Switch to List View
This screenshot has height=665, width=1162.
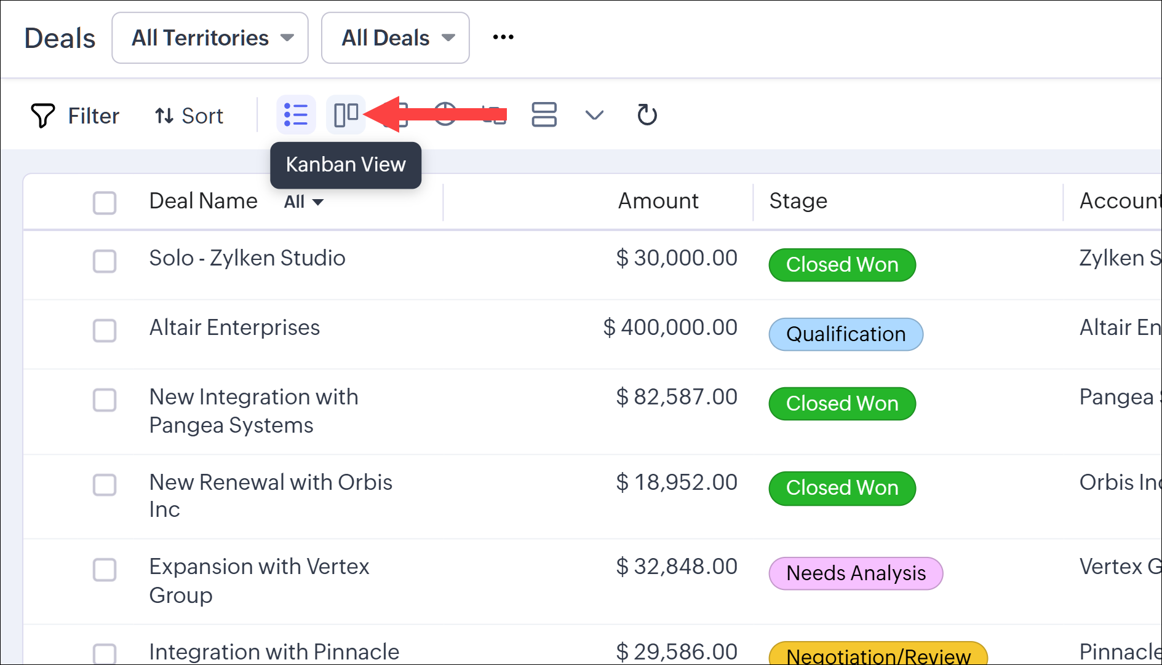tap(296, 115)
